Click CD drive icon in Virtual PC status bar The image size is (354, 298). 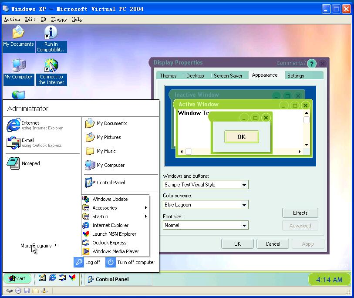(18, 291)
